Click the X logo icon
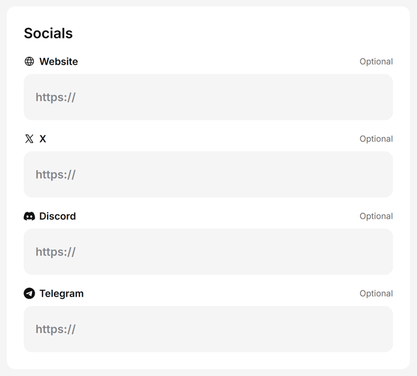Image resolution: width=417 pixels, height=376 pixels. tap(29, 139)
